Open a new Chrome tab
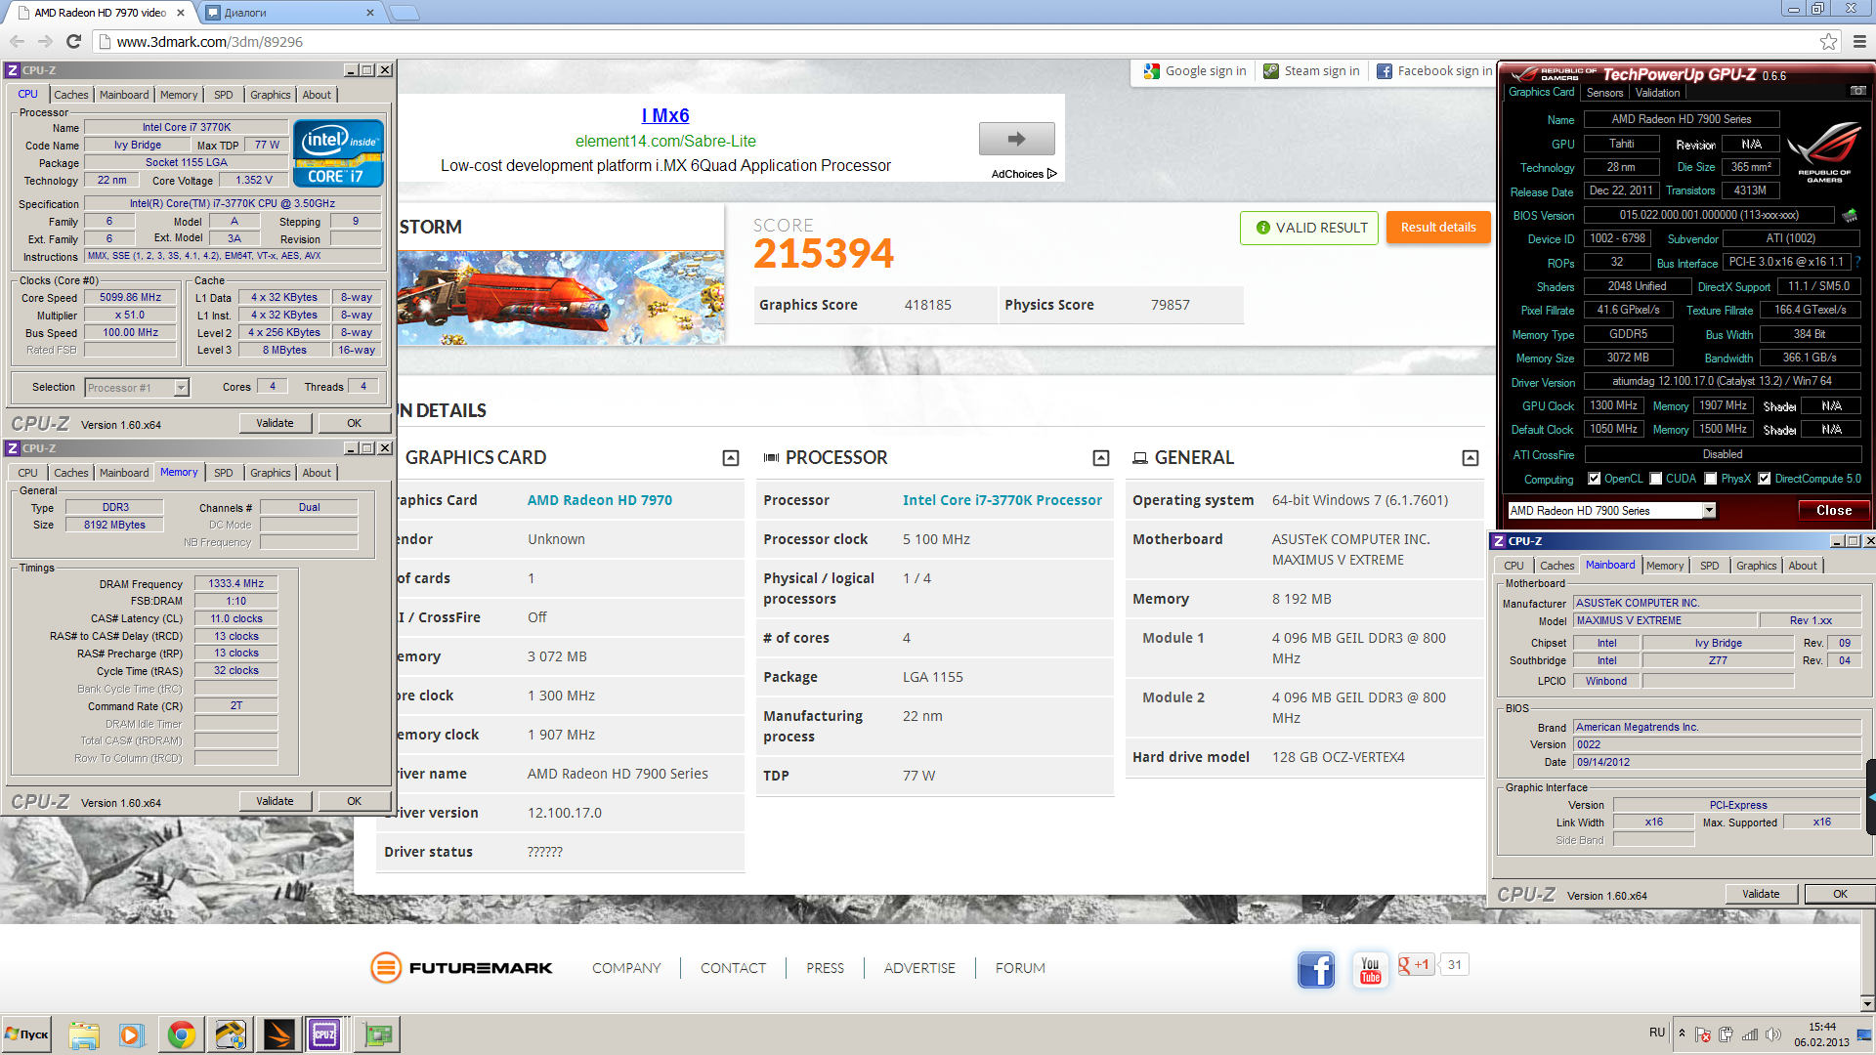The height and width of the screenshot is (1055, 1876). tap(404, 13)
